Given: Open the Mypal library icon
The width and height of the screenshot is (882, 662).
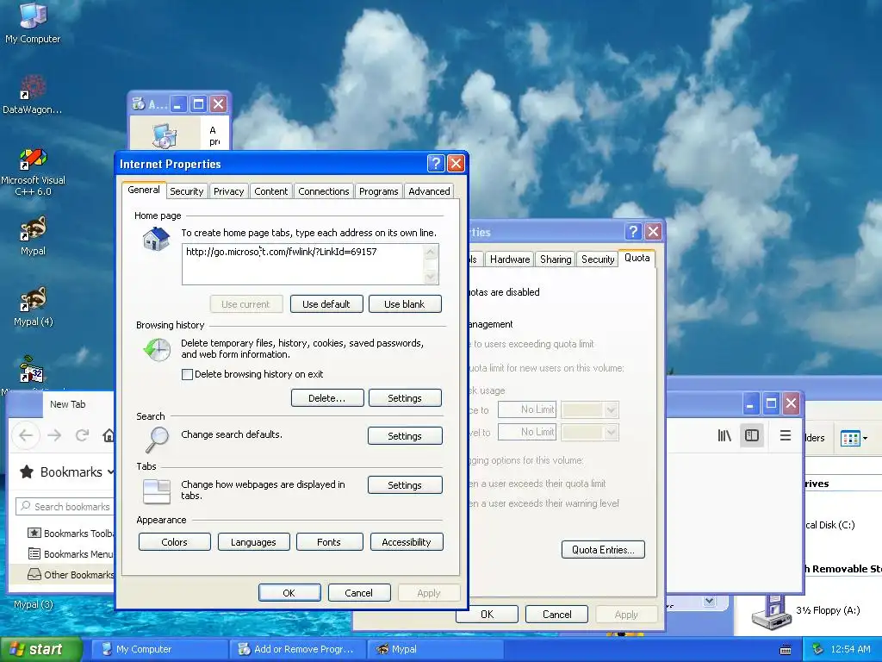Looking at the screenshot, I should click(724, 435).
